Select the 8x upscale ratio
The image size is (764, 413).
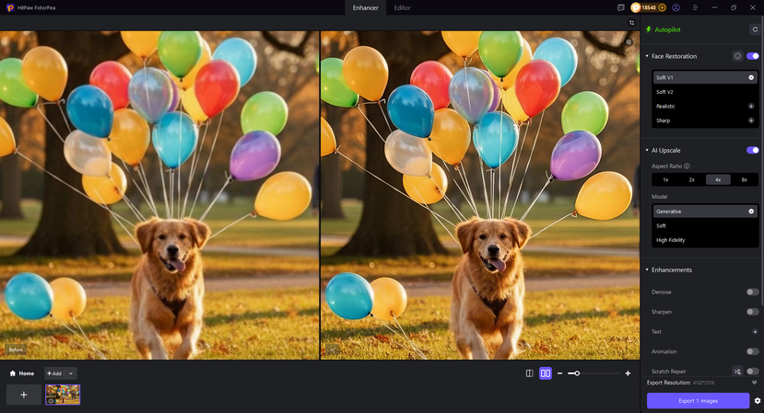click(x=744, y=179)
